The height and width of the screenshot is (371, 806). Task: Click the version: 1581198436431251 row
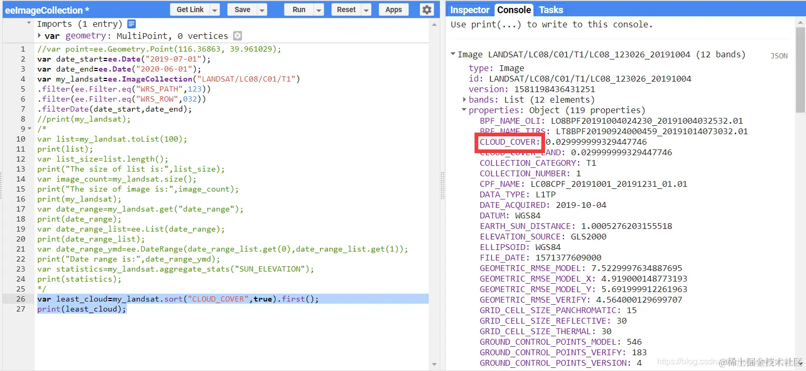(x=532, y=89)
